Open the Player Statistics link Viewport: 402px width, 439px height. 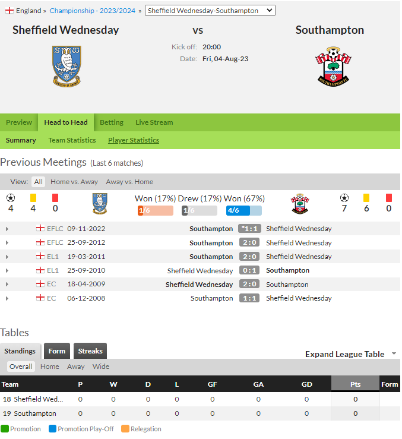[x=134, y=140]
